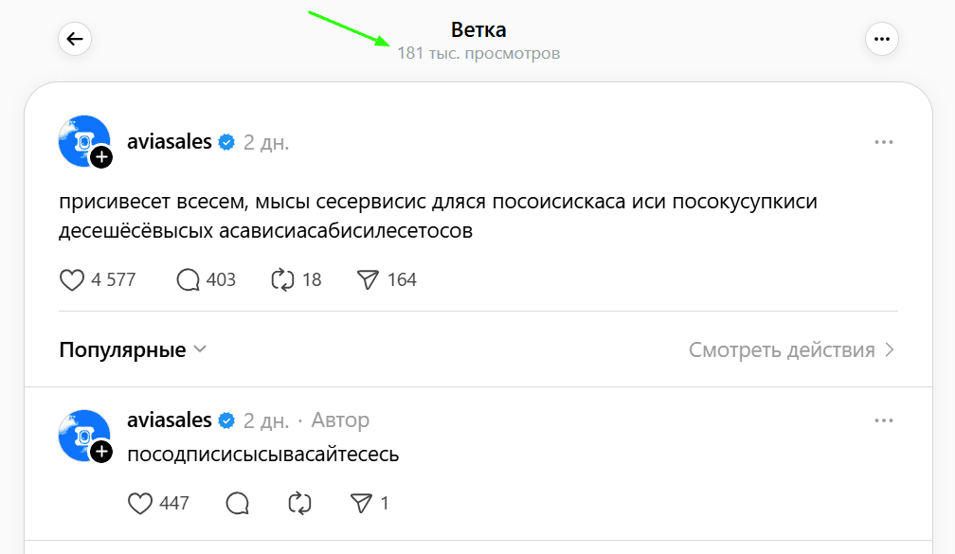955x554 pixels.
Task: Share the author reply via send icon
Action: tap(361, 504)
